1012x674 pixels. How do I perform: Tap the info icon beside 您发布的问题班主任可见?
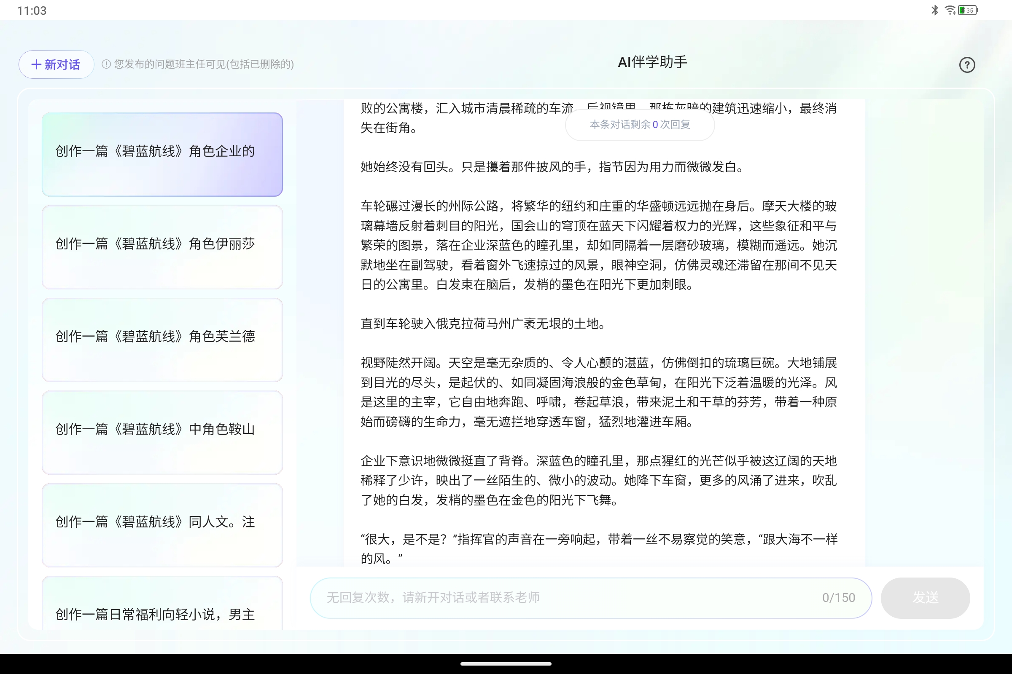pyautogui.click(x=106, y=64)
